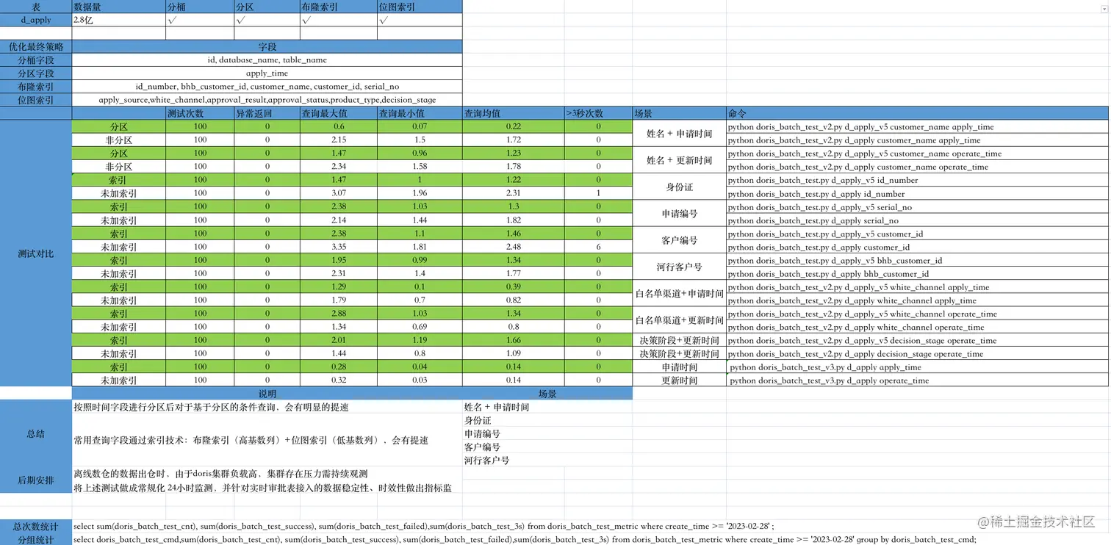Select the 查询最大值 column header
Image resolution: width=1111 pixels, height=545 pixels.
tap(339, 113)
